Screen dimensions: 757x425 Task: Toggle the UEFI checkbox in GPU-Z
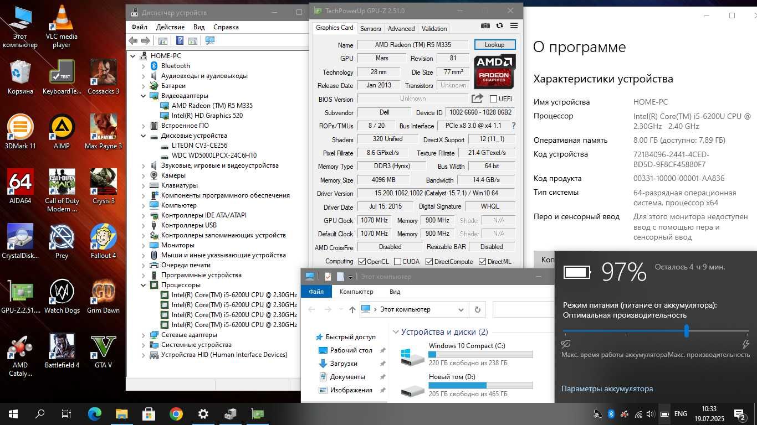pos(494,99)
